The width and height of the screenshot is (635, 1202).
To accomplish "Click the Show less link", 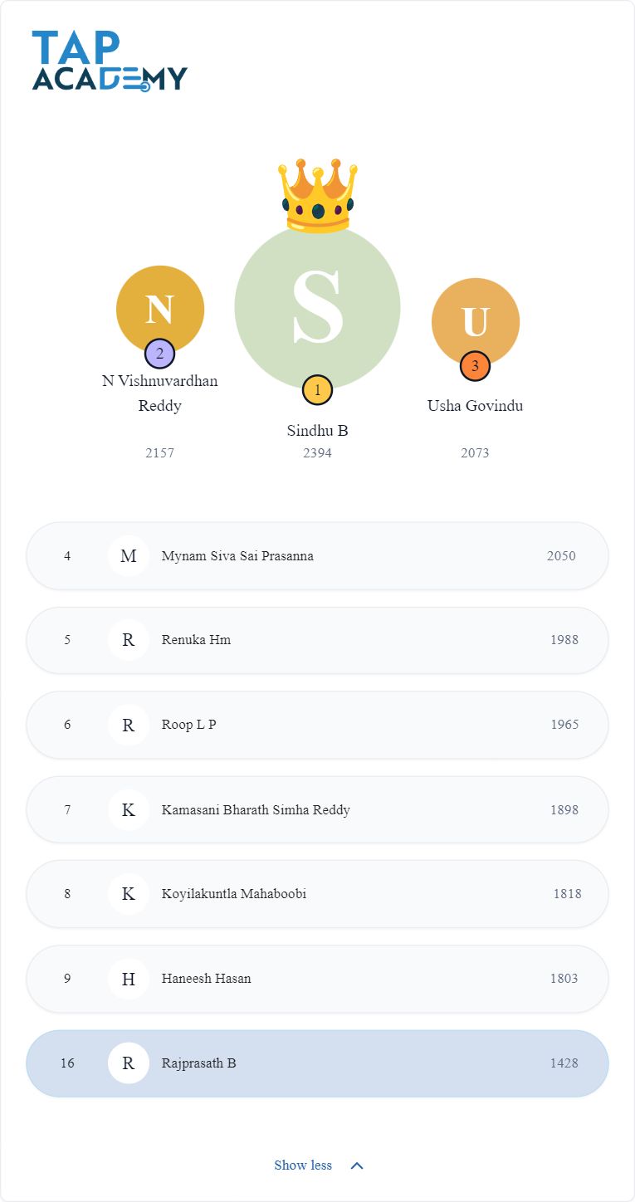I will pyautogui.click(x=303, y=1165).
